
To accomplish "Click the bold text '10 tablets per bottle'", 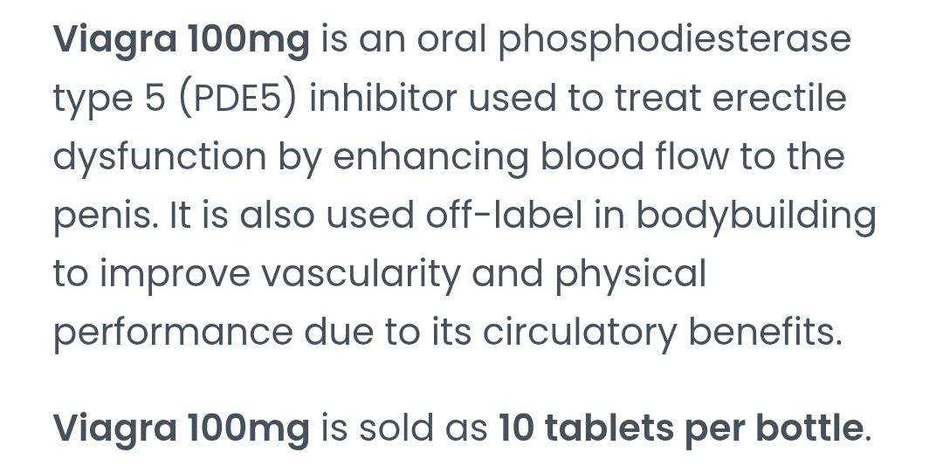I will pos(680,428).
